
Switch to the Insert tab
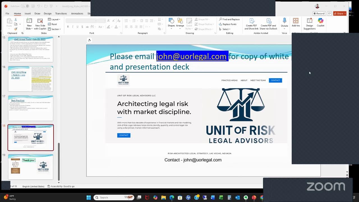coord(27,13)
